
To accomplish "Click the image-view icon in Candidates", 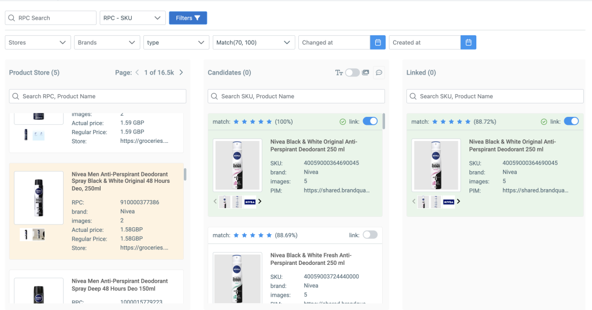I will coord(365,72).
